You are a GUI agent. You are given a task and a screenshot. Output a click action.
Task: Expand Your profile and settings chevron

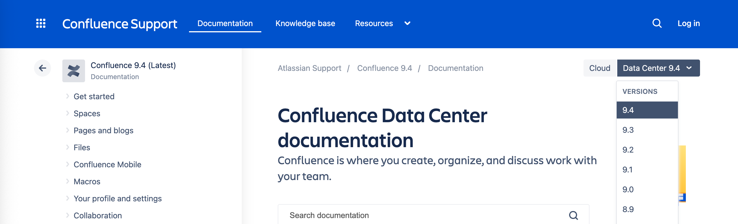[68, 198]
